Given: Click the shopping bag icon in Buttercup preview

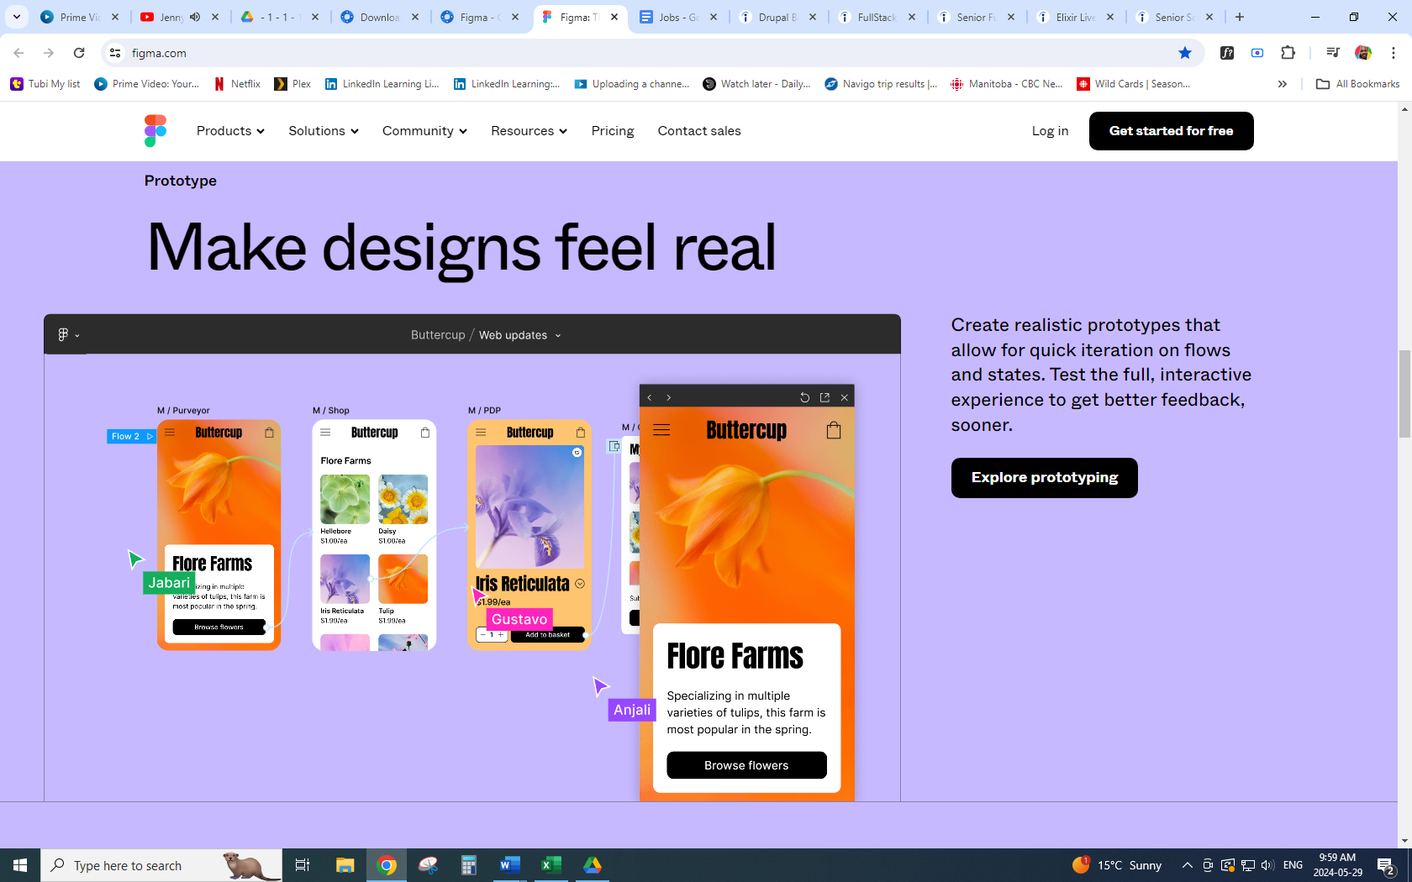Looking at the screenshot, I should [x=833, y=430].
